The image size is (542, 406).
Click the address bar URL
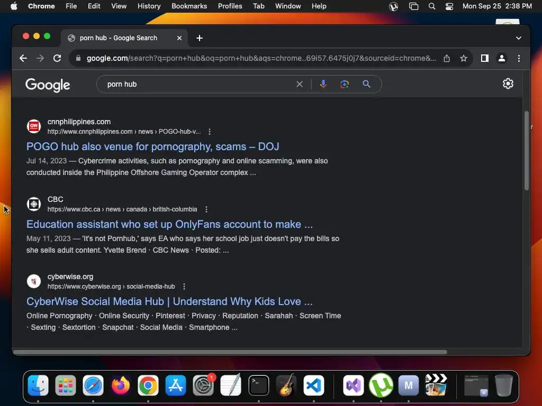(261, 58)
